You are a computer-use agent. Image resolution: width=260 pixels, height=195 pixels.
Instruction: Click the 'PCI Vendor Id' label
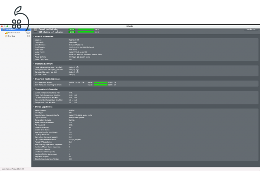[x=40, y=125]
